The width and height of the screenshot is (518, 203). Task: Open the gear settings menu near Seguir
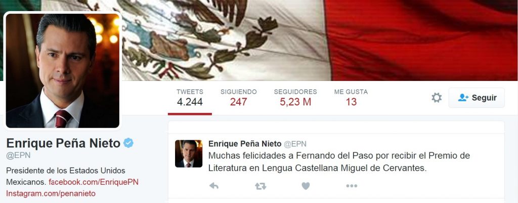[x=437, y=98]
